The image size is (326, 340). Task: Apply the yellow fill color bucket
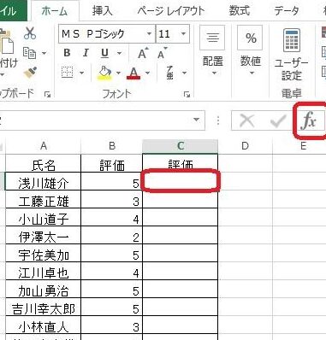[x=105, y=73]
